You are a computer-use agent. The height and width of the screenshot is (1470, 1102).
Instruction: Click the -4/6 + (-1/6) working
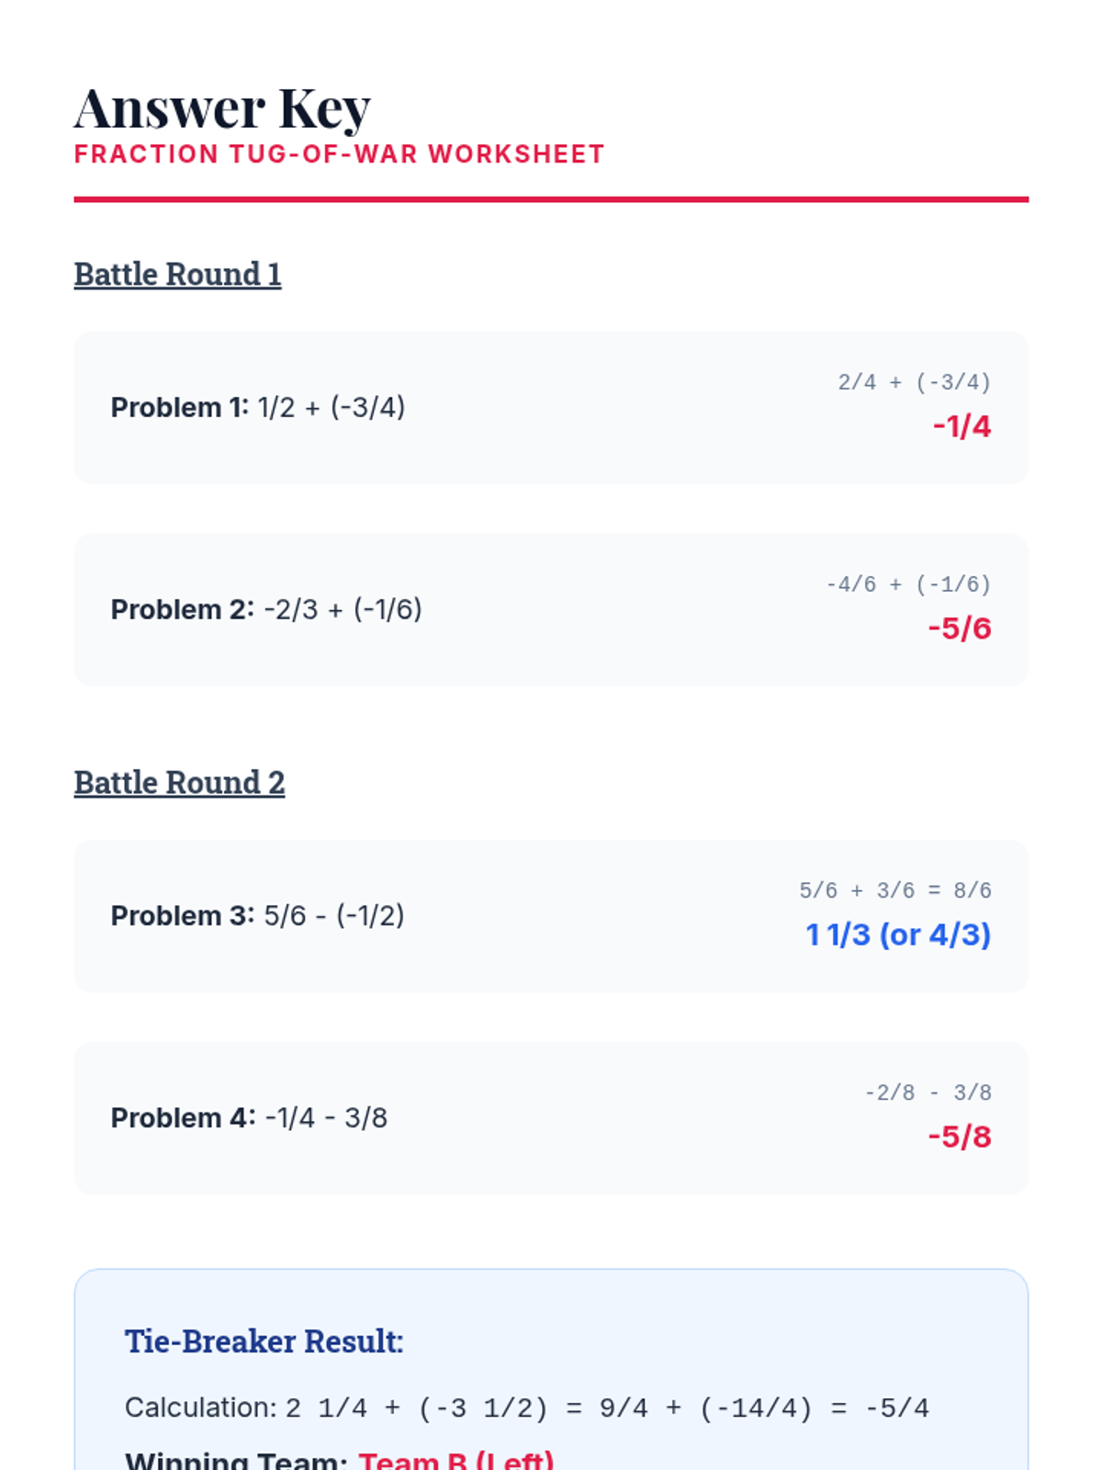click(x=908, y=584)
